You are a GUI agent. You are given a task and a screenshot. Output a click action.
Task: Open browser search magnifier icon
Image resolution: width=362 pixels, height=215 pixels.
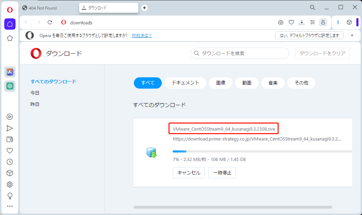click(312, 7)
